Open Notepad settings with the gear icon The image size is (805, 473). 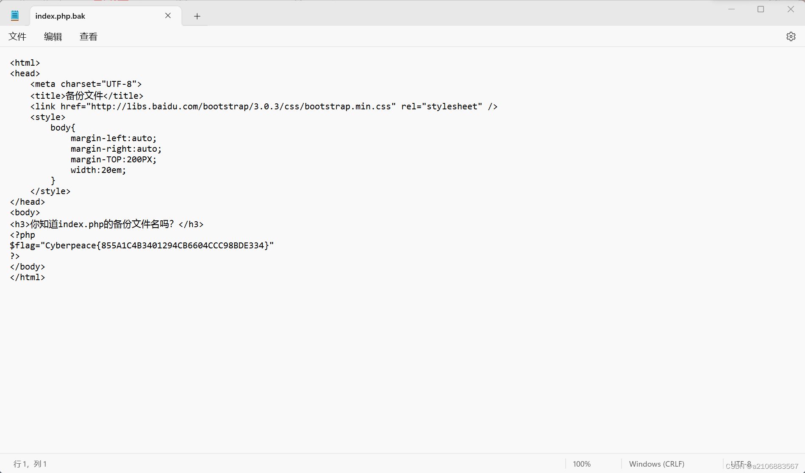(x=791, y=36)
